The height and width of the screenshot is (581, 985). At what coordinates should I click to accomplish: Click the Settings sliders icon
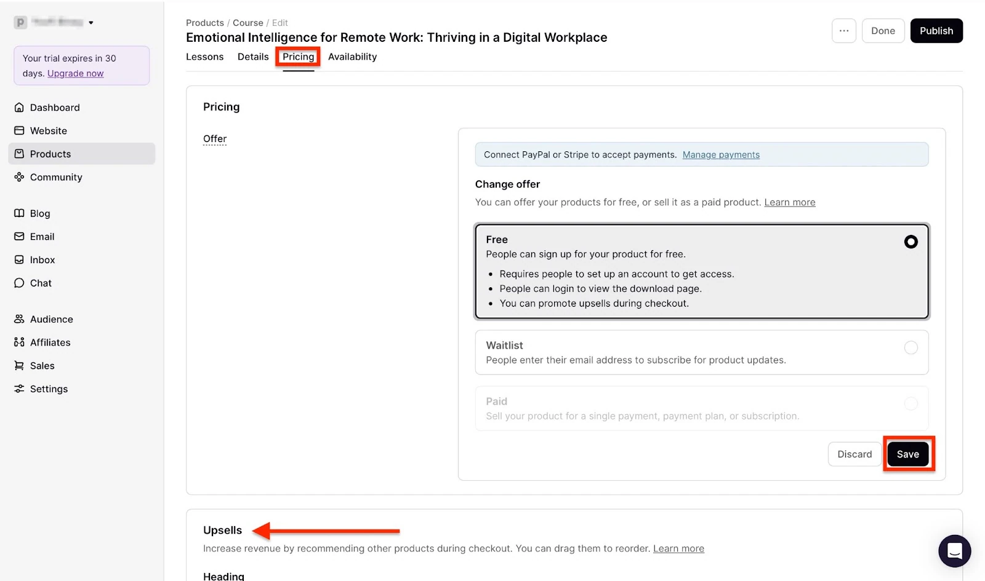click(x=19, y=389)
